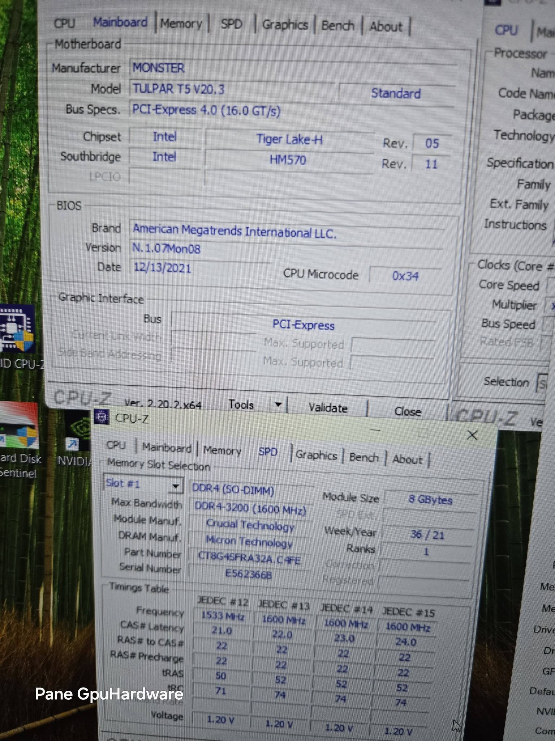Minimize the CPU-Z SPD window
The height and width of the screenshot is (741, 555).
pyautogui.click(x=376, y=430)
